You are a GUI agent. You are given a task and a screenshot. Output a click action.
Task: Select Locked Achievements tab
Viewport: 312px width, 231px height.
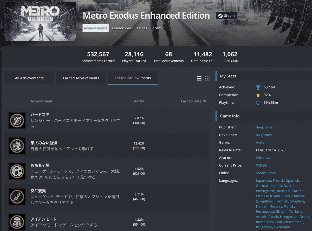click(133, 78)
